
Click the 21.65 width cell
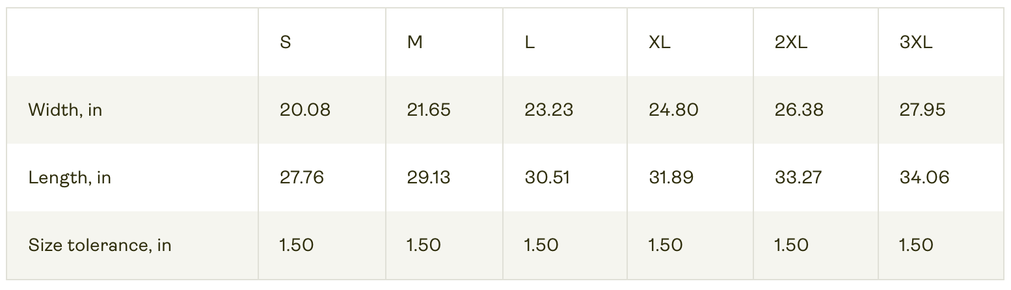pyautogui.click(x=429, y=110)
